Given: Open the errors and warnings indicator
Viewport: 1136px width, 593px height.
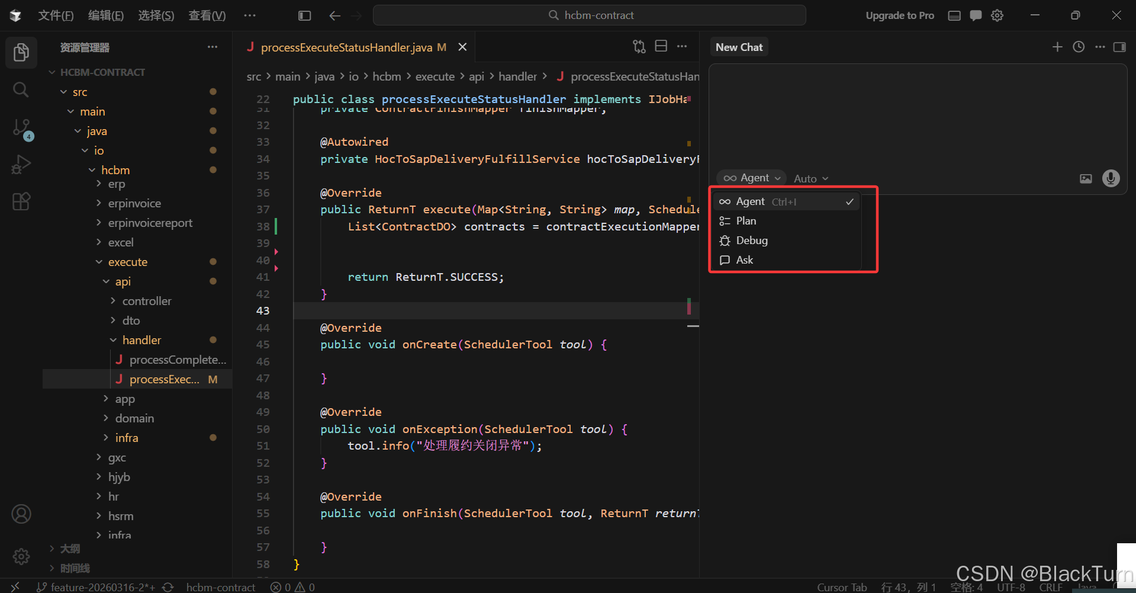Looking at the screenshot, I should point(292,586).
